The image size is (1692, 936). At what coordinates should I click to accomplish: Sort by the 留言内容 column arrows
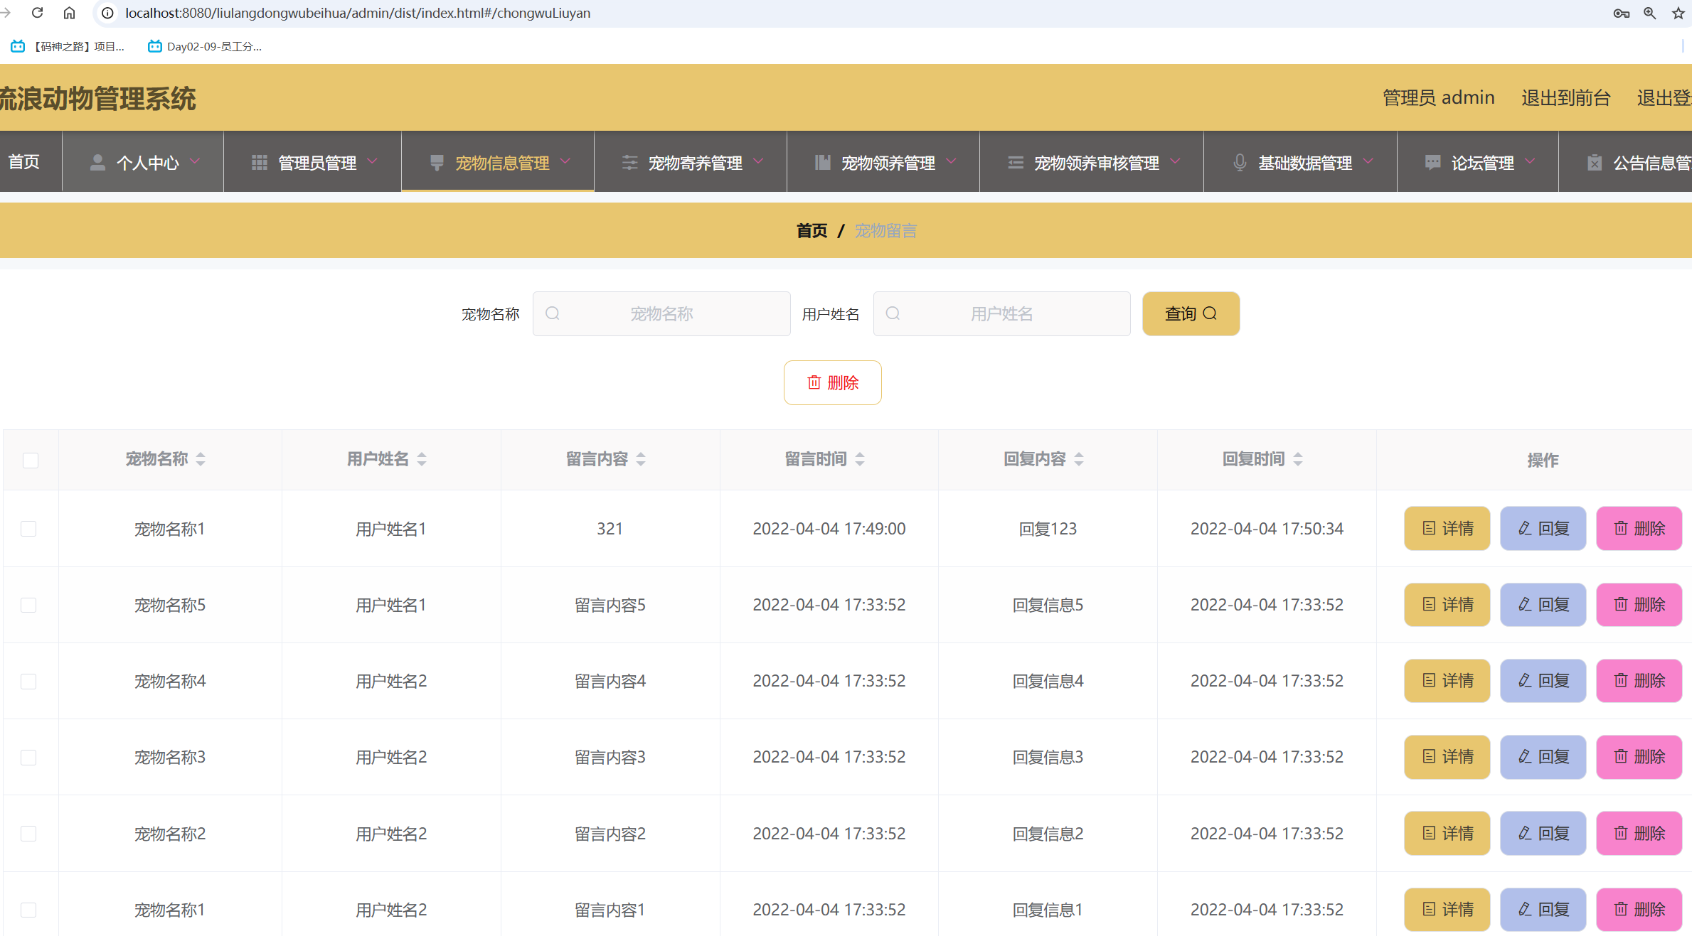641,459
